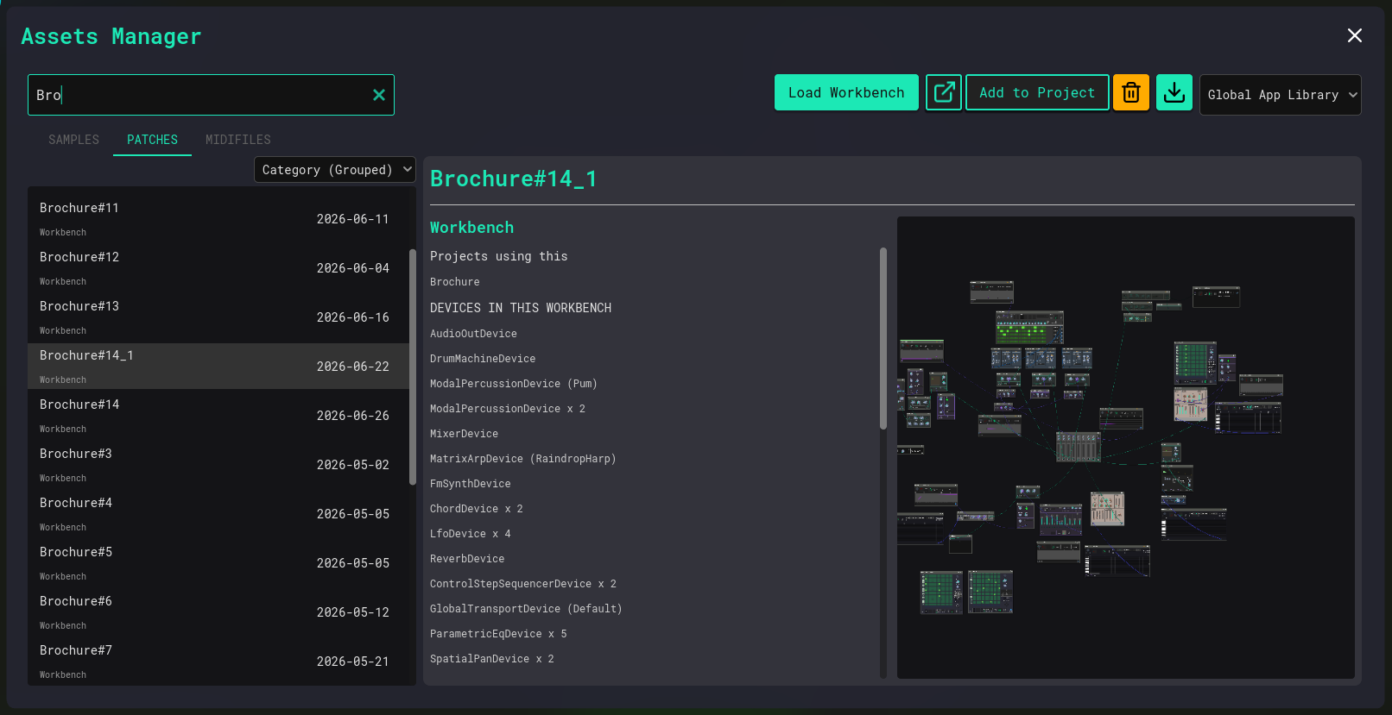Select the Brochure#5 patch
Viewport: 1392px width, 715px height.
(218, 564)
